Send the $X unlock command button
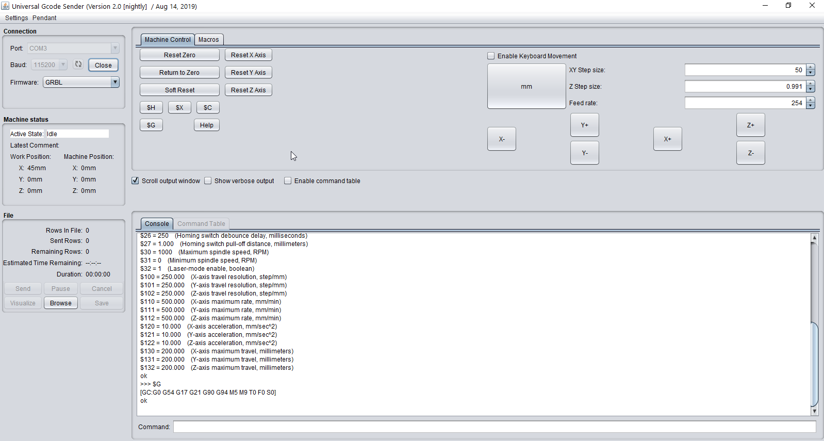 [x=179, y=108]
